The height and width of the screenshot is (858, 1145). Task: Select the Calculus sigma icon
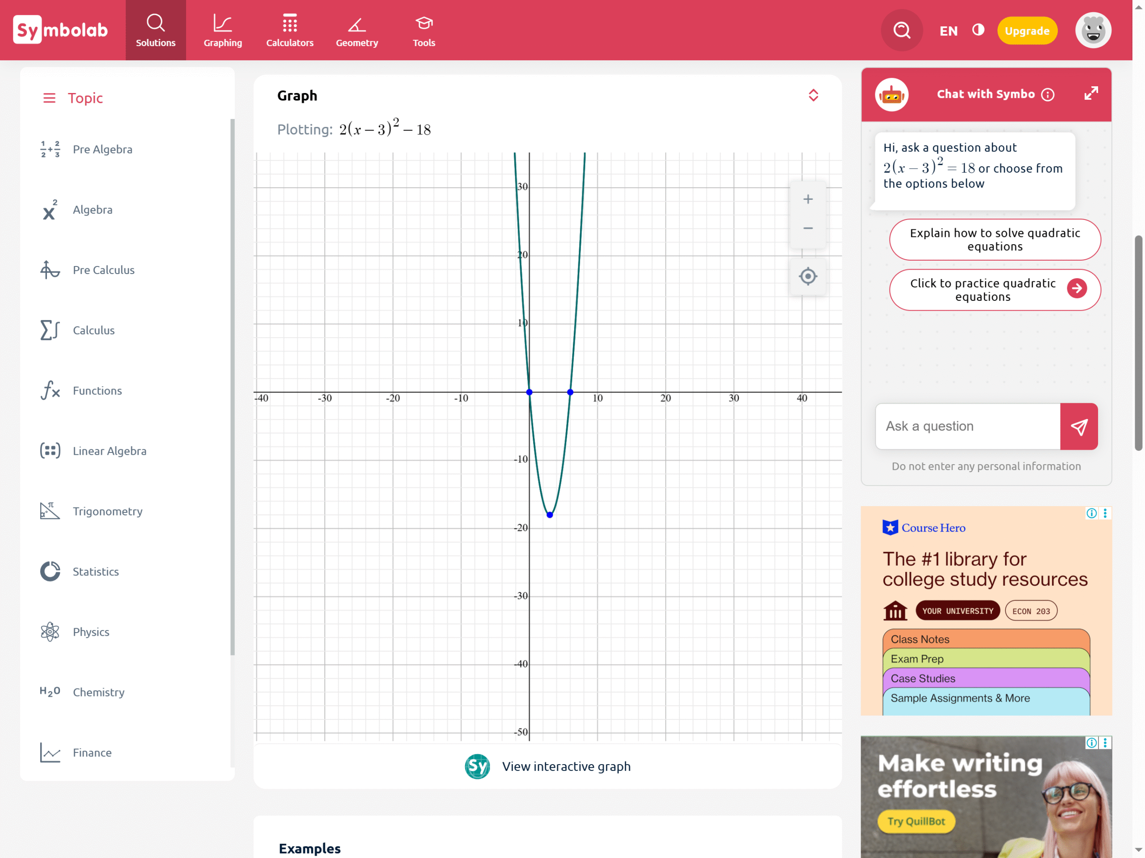click(x=50, y=330)
